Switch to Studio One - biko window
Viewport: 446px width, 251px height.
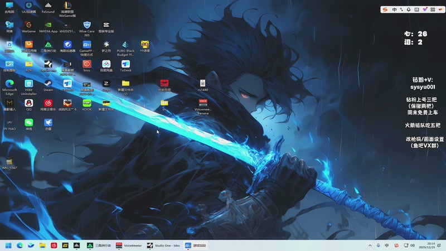tap(163, 245)
